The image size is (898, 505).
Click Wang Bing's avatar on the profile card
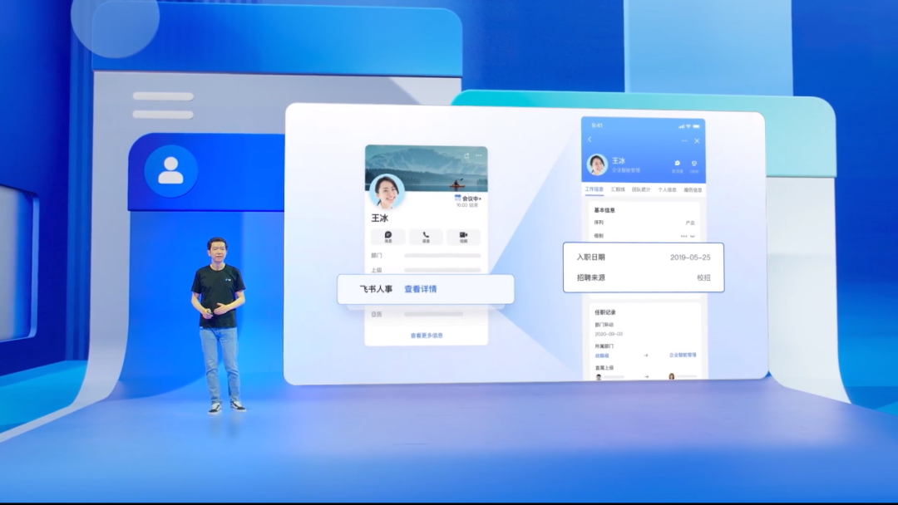[x=387, y=192]
